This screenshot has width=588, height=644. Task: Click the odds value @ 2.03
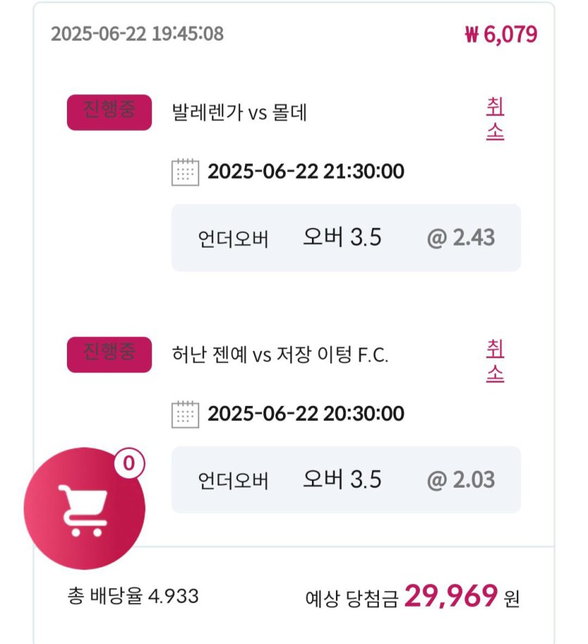461,480
